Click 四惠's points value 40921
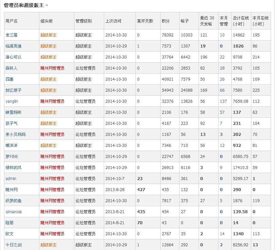275x250 pixels. point(168,79)
